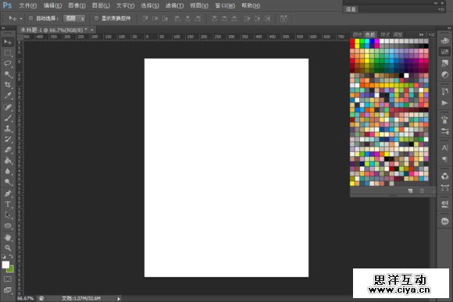Image resolution: width=453 pixels, height=302 pixels.
Task: Pick the first red swatch in Swatches
Action: tap(352, 41)
